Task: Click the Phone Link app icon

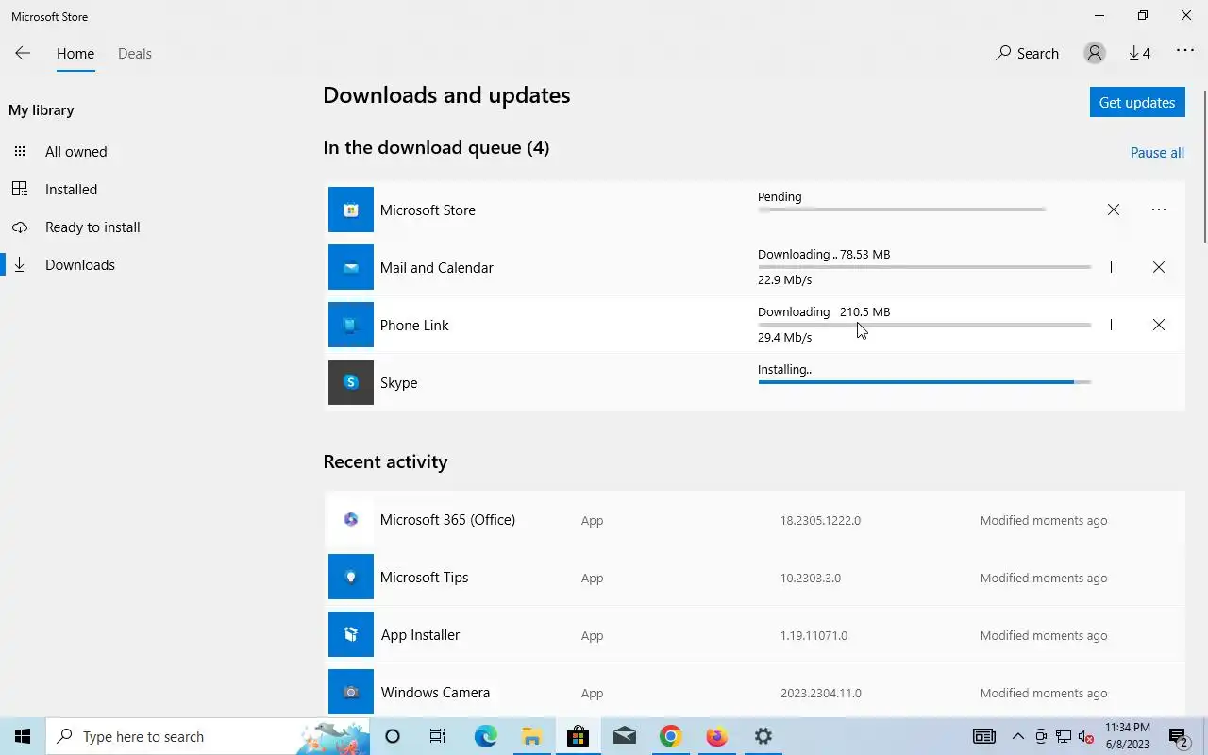Action: 351,325
